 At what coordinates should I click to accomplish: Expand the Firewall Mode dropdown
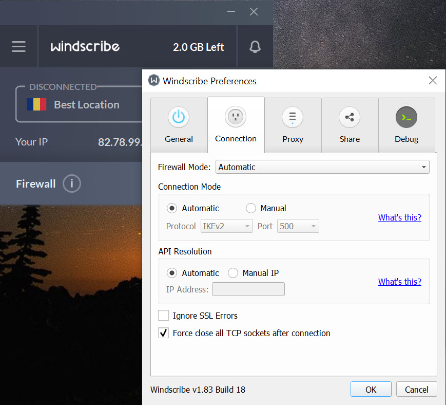322,167
